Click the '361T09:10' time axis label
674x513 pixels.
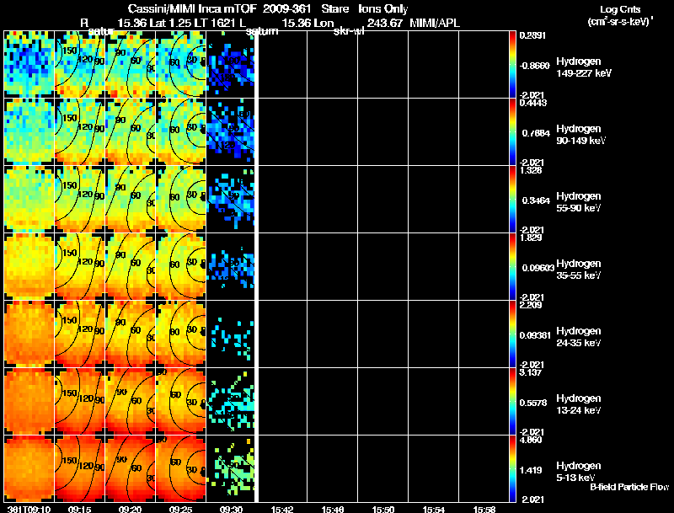tap(29, 510)
